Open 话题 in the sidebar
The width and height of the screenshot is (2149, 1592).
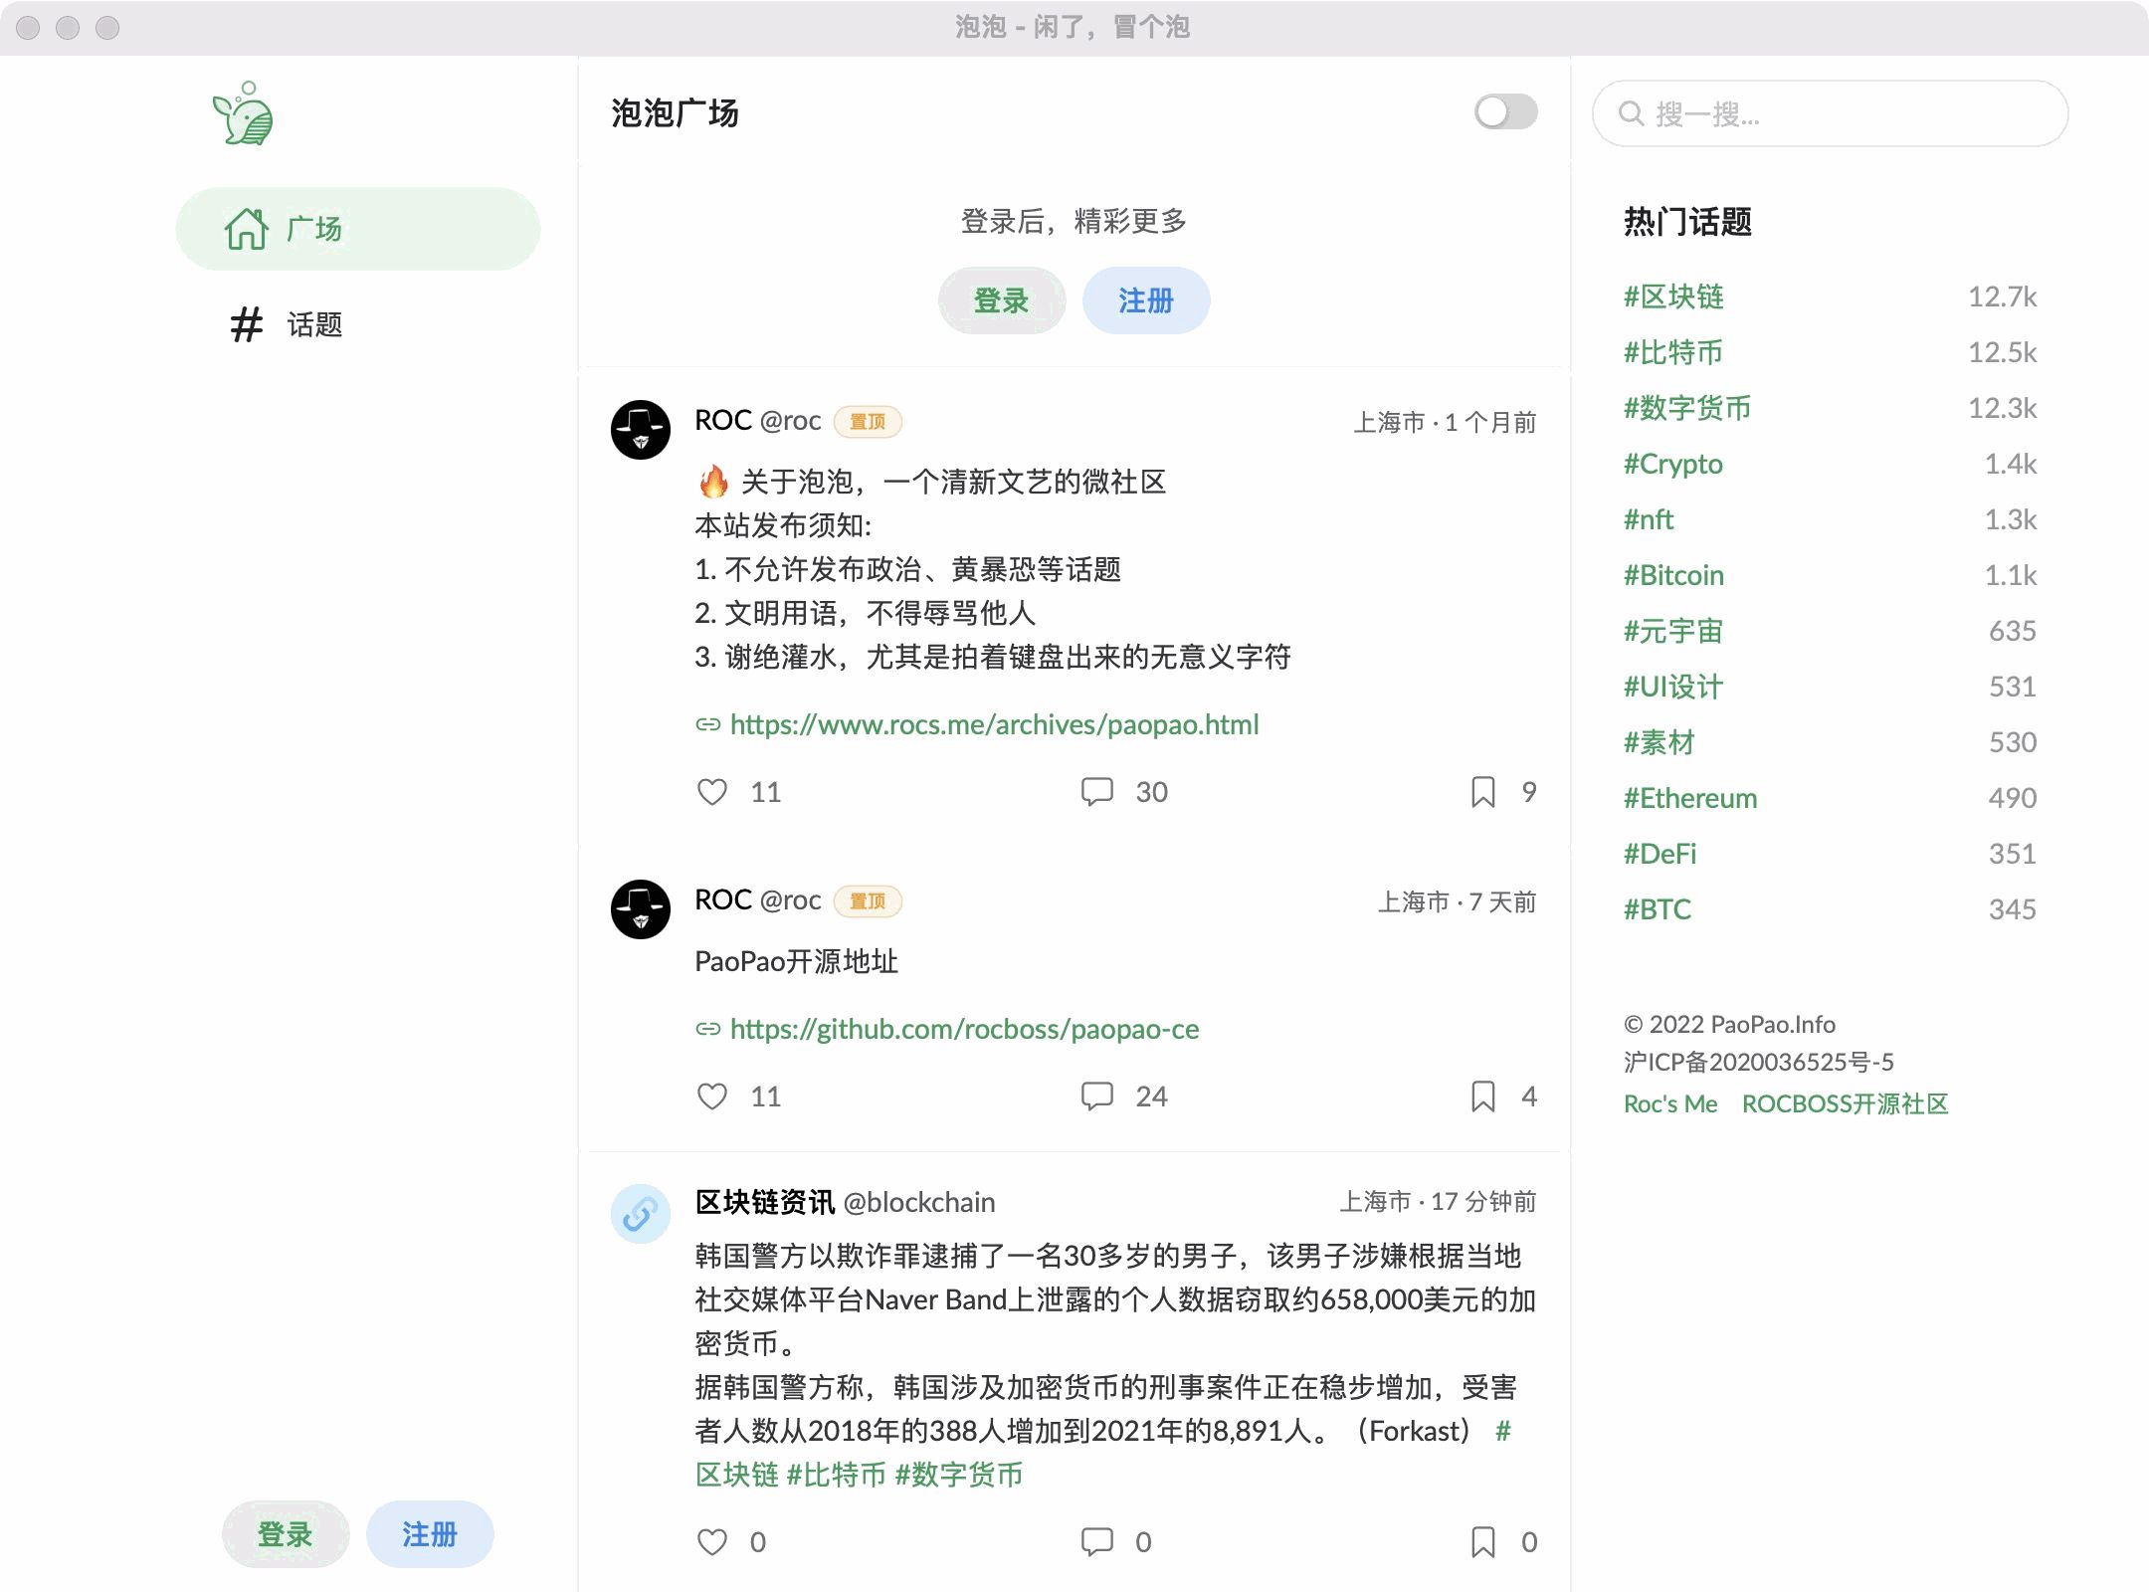click(x=313, y=324)
